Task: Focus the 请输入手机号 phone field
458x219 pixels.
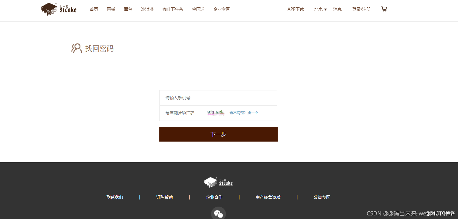Action: pyautogui.click(x=218, y=98)
